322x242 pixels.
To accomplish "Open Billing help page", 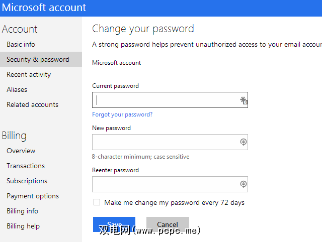I will click(23, 226).
